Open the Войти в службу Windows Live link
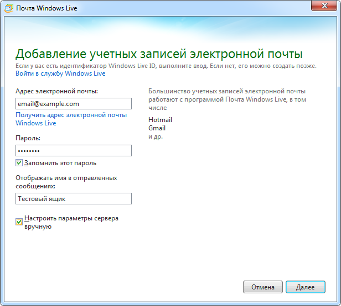Image resolution: width=341 pixels, height=306 pixels. 60,73
